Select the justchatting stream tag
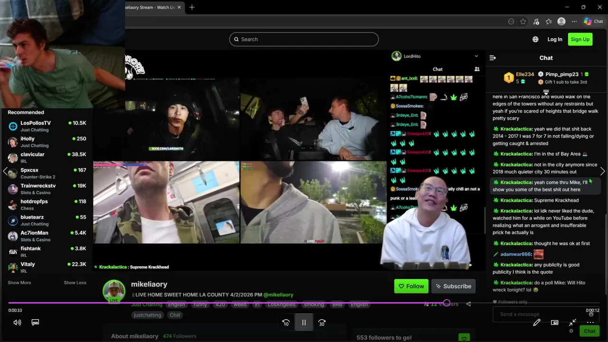The image size is (608, 342). point(148,315)
